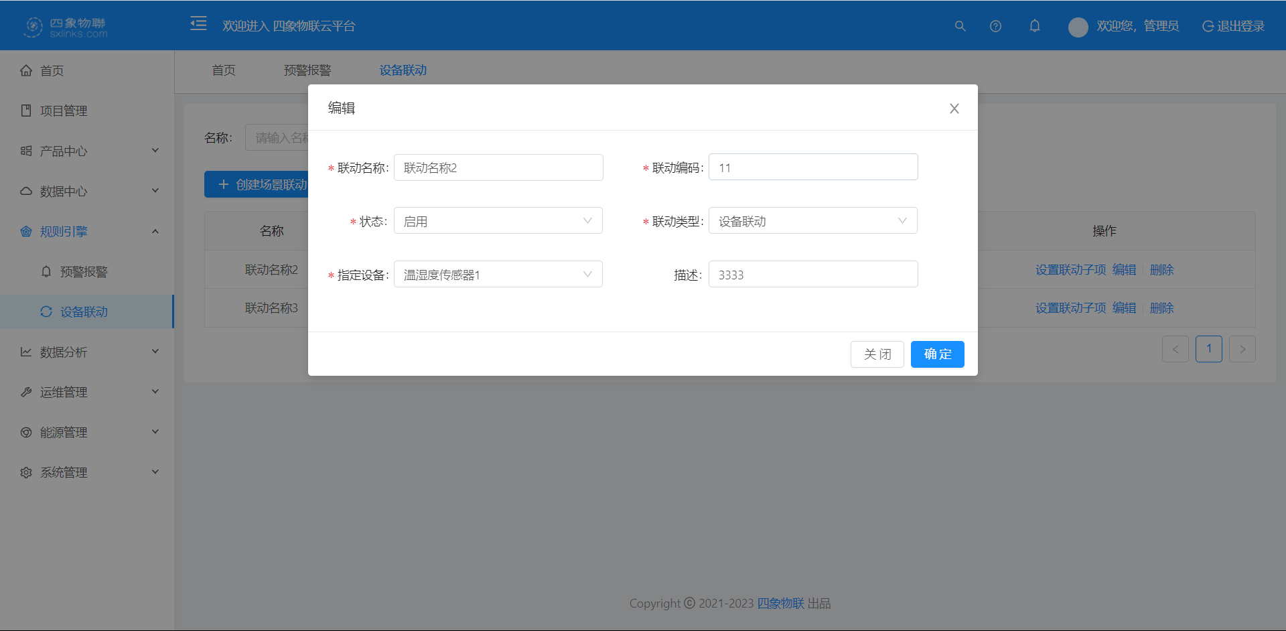Viewport: 1286px width, 631px height.
Task: Open the 状态 dropdown showing 启用
Action: 498,220
